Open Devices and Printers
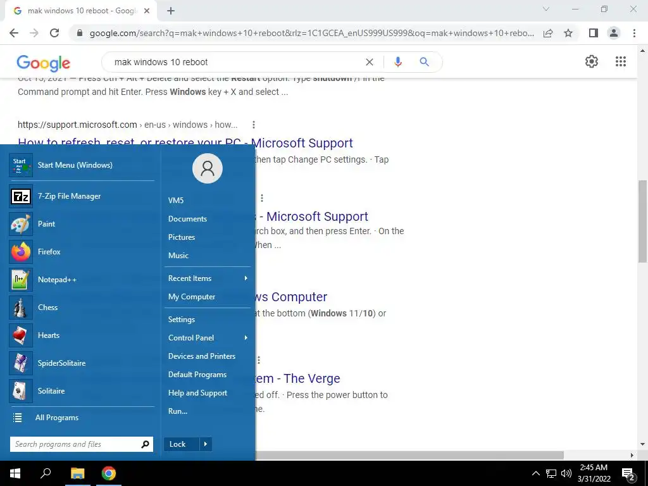The height and width of the screenshot is (486, 648). tap(202, 356)
